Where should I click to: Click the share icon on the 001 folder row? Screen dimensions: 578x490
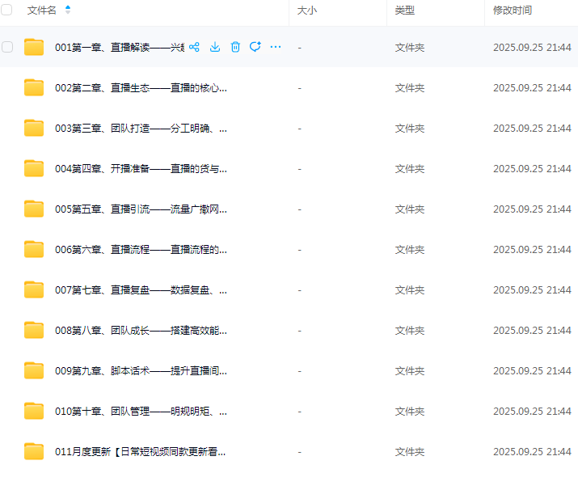point(194,47)
